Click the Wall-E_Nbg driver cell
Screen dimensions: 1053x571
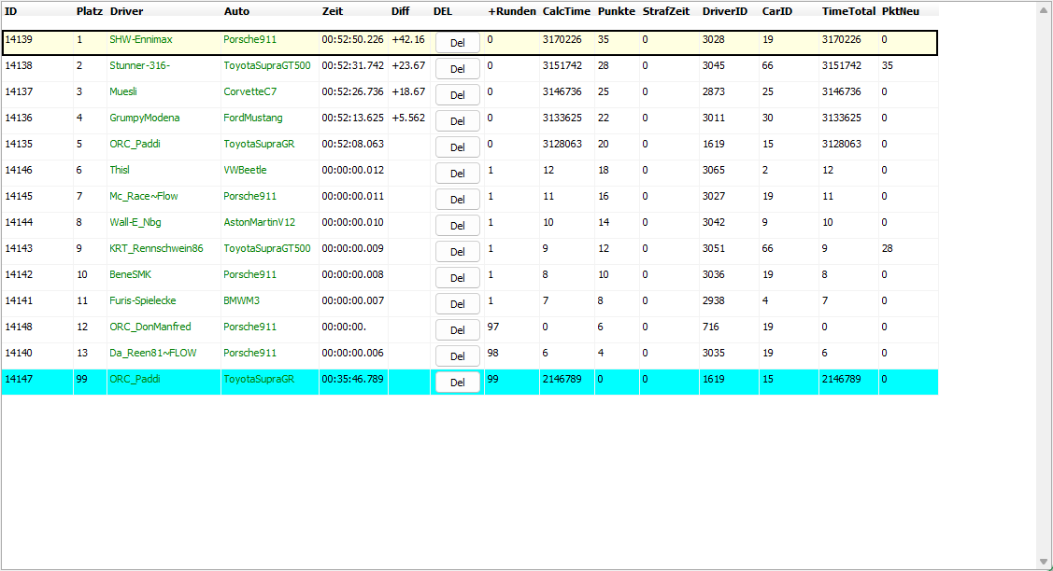click(x=135, y=223)
